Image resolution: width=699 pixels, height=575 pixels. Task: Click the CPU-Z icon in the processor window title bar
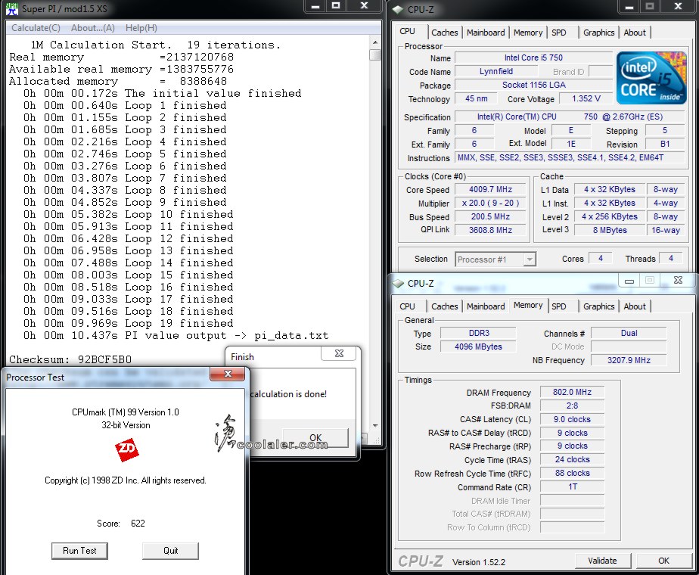click(x=398, y=9)
